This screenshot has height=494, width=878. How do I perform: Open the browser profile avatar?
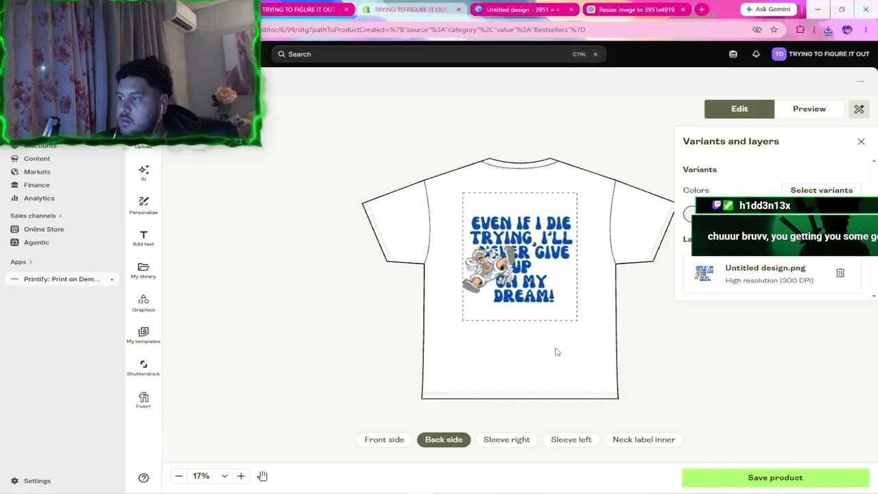[x=847, y=30]
